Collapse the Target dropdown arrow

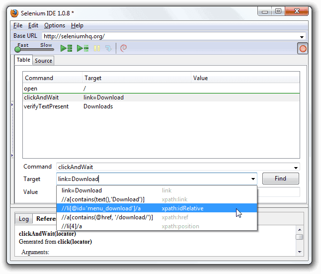253,179
